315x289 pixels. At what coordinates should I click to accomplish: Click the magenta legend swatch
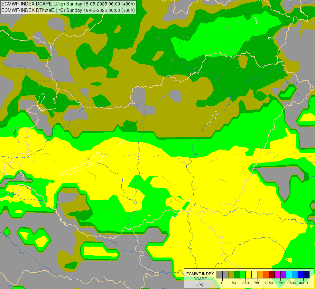pyautogui.click(x=277, y=275)
